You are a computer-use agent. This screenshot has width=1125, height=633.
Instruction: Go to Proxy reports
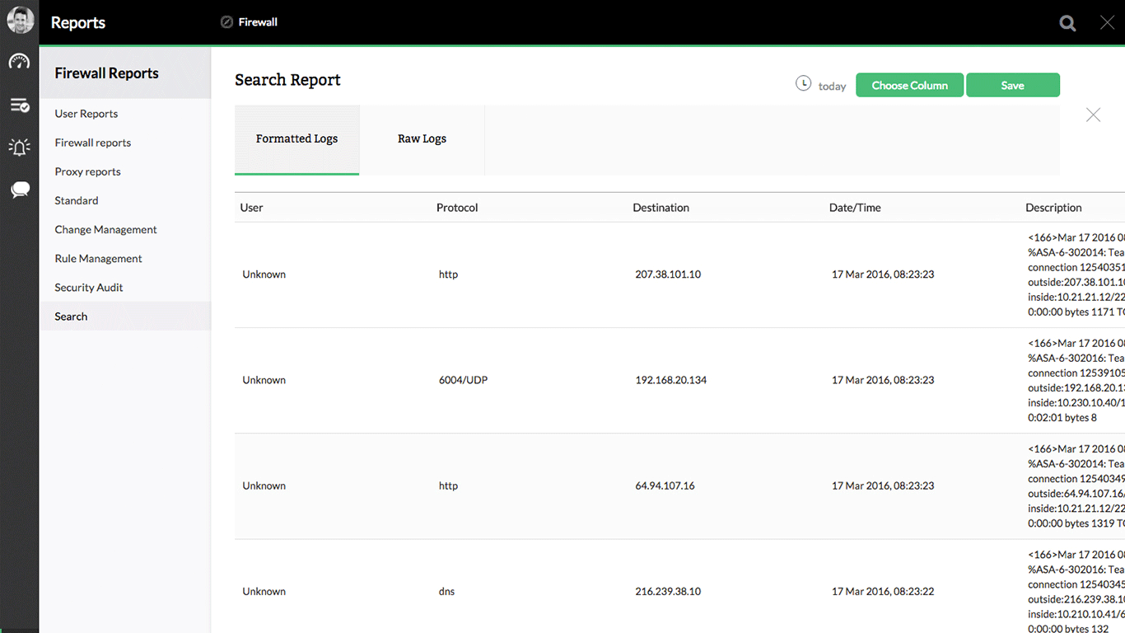pos(88,171)
